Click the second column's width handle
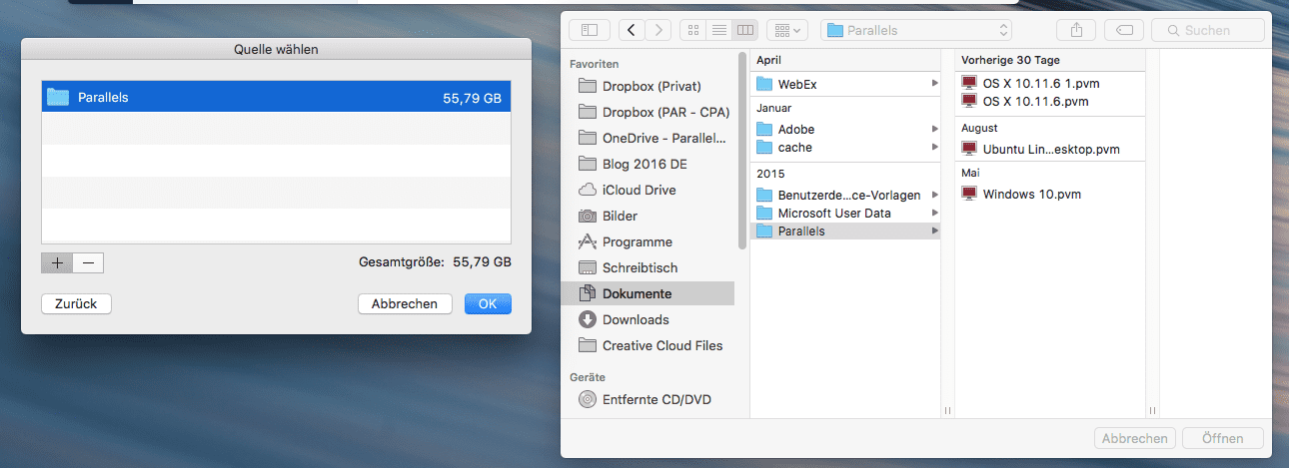Image resolution: width=1289 pixels, height=468 pixels. point(1152,410)
